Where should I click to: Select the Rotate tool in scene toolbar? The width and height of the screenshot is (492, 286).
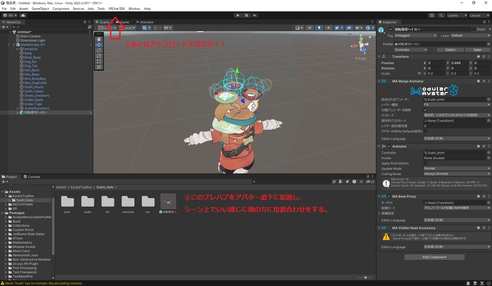click(99, 50)
